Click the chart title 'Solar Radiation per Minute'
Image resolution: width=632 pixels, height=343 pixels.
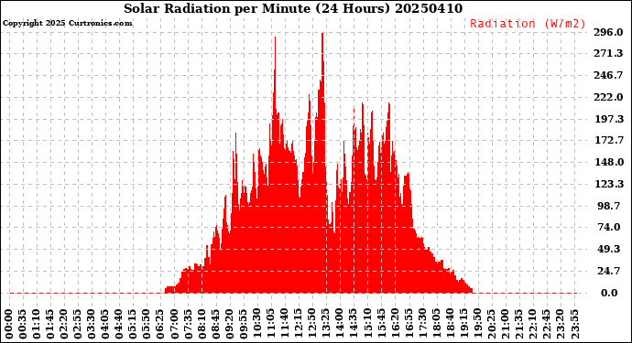216,8
